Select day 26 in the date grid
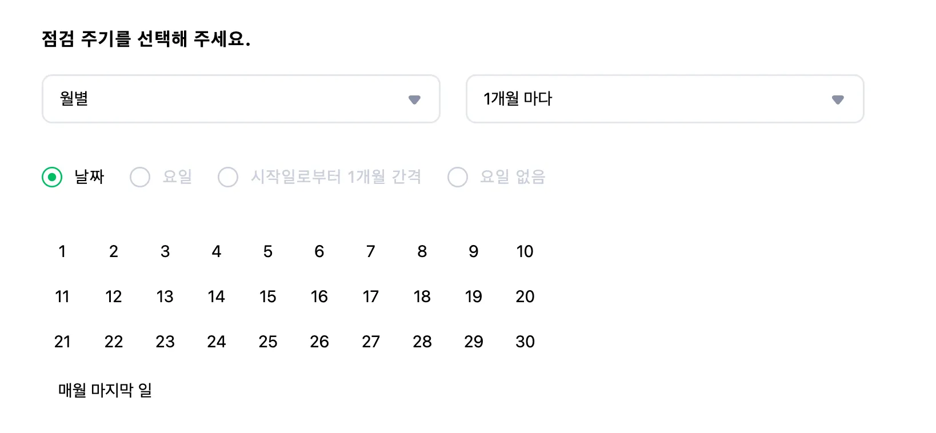Viewport: 936px width, 433px height. click(319, 342)
